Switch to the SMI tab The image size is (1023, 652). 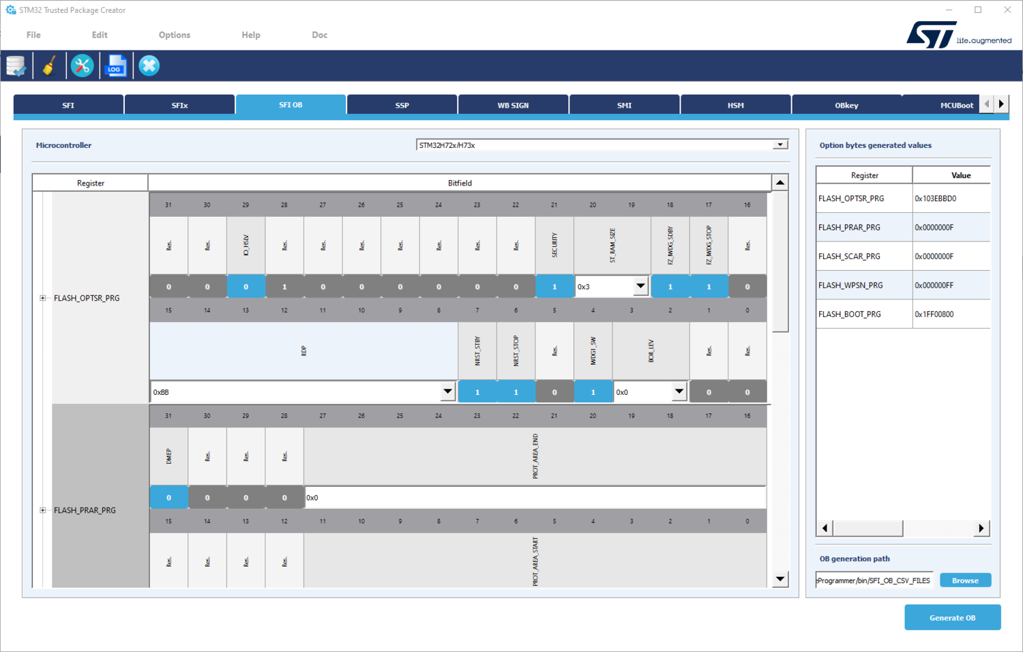[624, 105]
